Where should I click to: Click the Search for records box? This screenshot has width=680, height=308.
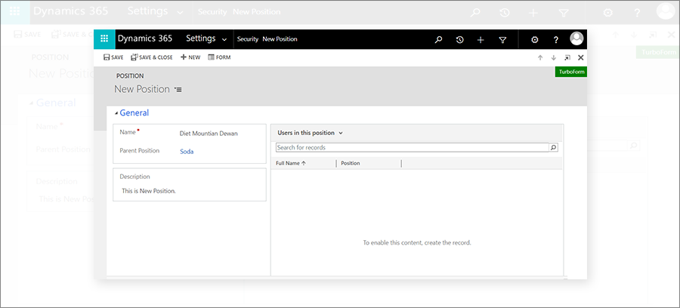coord(412,147)
